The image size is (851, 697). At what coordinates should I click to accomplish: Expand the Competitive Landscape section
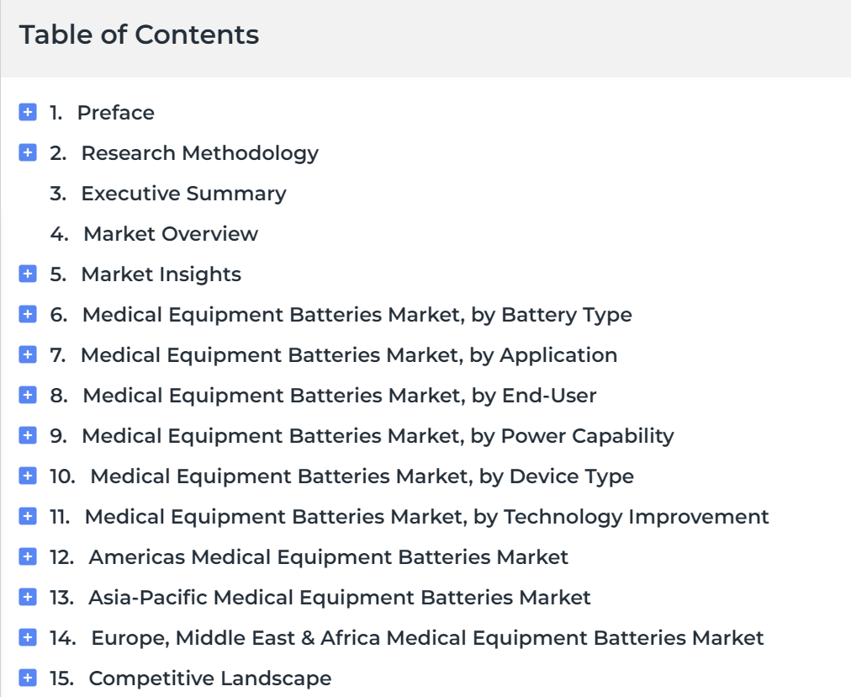pyautogui.click(x=28, y=678)
